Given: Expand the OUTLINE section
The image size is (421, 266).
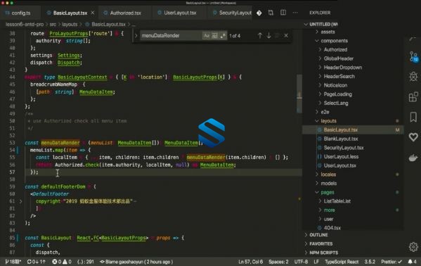Looking at the screenshot, I should click(318, 235).
